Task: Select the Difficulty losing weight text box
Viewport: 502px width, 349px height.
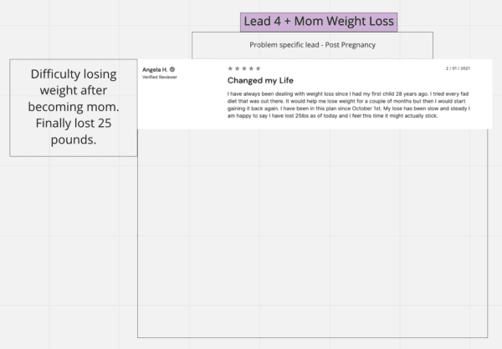Action: pos(74,108)
